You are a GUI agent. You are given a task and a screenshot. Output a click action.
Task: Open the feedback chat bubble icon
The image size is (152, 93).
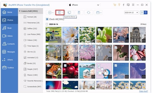[128, 5]
